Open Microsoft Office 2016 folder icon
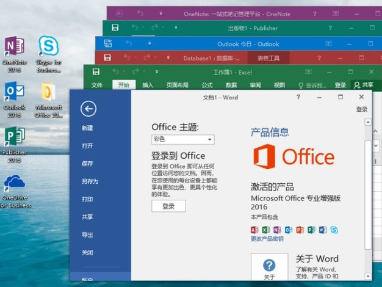This screenshot has width=382, height=287. tap(48, 100)
